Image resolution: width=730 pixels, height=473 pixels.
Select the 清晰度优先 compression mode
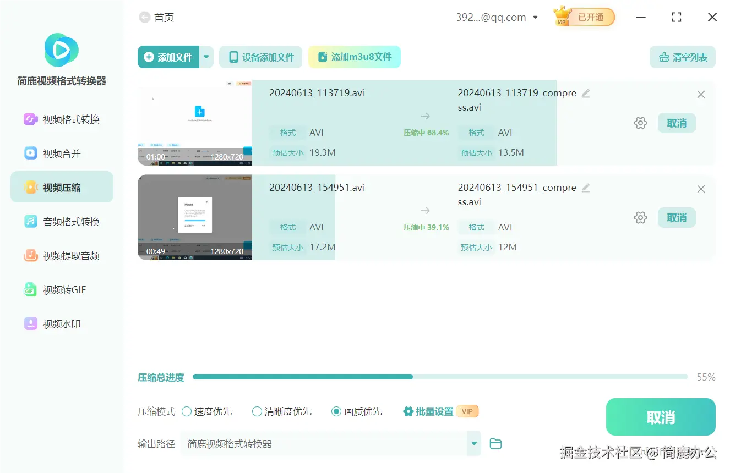coord(257,411)
